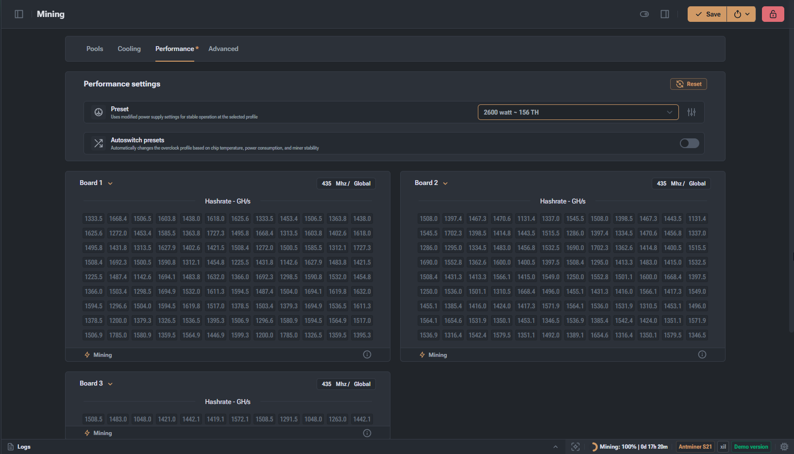This screenshot has width=794, height=454.
Task: Click Board 2 Mining lightning icon
Action: (422, 355)
